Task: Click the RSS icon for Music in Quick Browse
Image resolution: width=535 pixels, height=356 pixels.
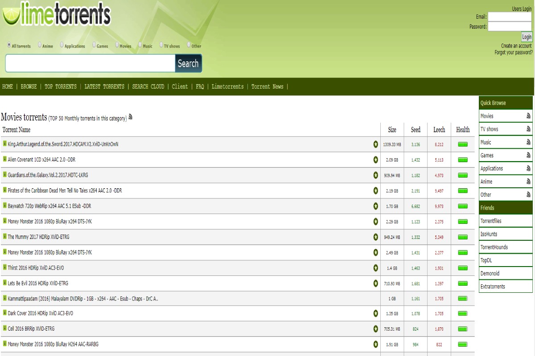Action: click(528, 142)
